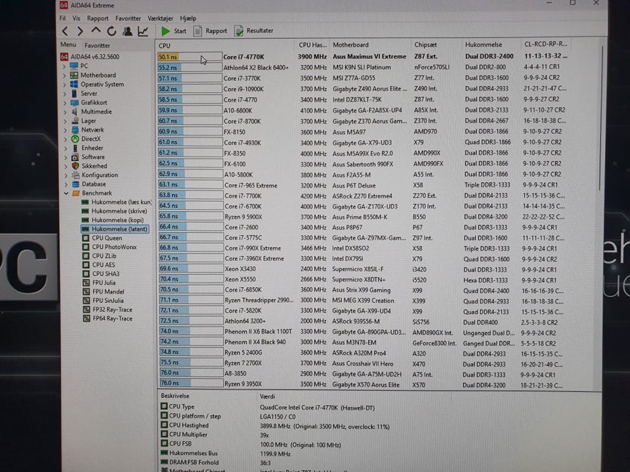This screenshot has height=472, width=630.
Task: Select CPU PhotoWorxx benchmark
Action: (x=110, y=247)
